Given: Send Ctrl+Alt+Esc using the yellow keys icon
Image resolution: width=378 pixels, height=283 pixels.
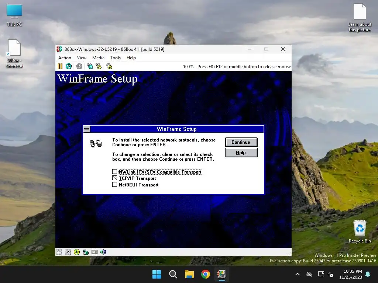Looking at the screenshot, I should click(x=99, y=66).
